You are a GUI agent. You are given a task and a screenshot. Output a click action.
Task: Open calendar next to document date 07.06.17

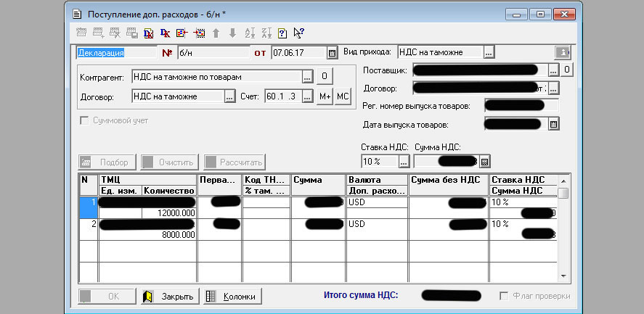coord(332,52)
